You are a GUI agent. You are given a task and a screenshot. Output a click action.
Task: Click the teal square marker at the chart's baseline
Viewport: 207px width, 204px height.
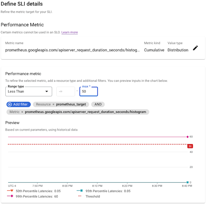tap(188, 182)
